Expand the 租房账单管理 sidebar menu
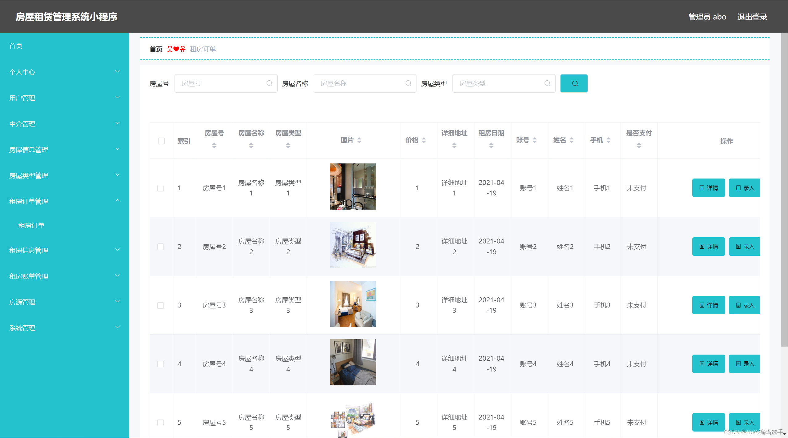The width and height of the screenshot is (788, 438). click(x=65, y=276)
